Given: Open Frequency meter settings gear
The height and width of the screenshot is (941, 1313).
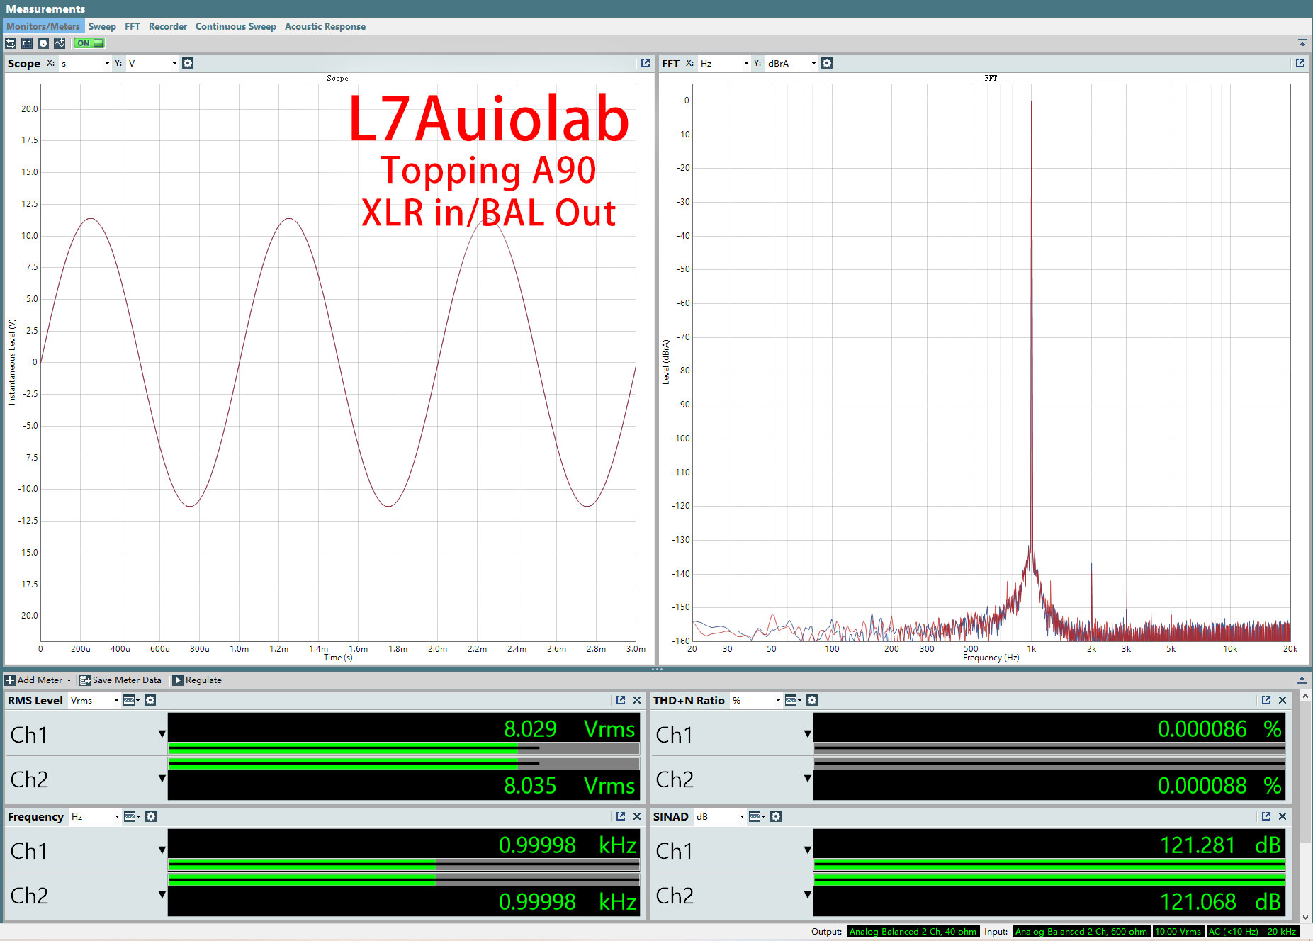Looking at the screenshot, I should tap(150, 816).
